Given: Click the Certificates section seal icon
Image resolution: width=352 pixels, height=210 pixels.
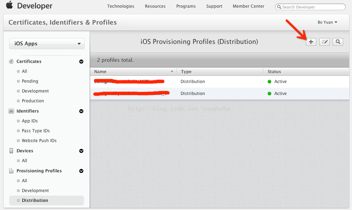Looking at the screenshot, I should [x=11, y=61].
